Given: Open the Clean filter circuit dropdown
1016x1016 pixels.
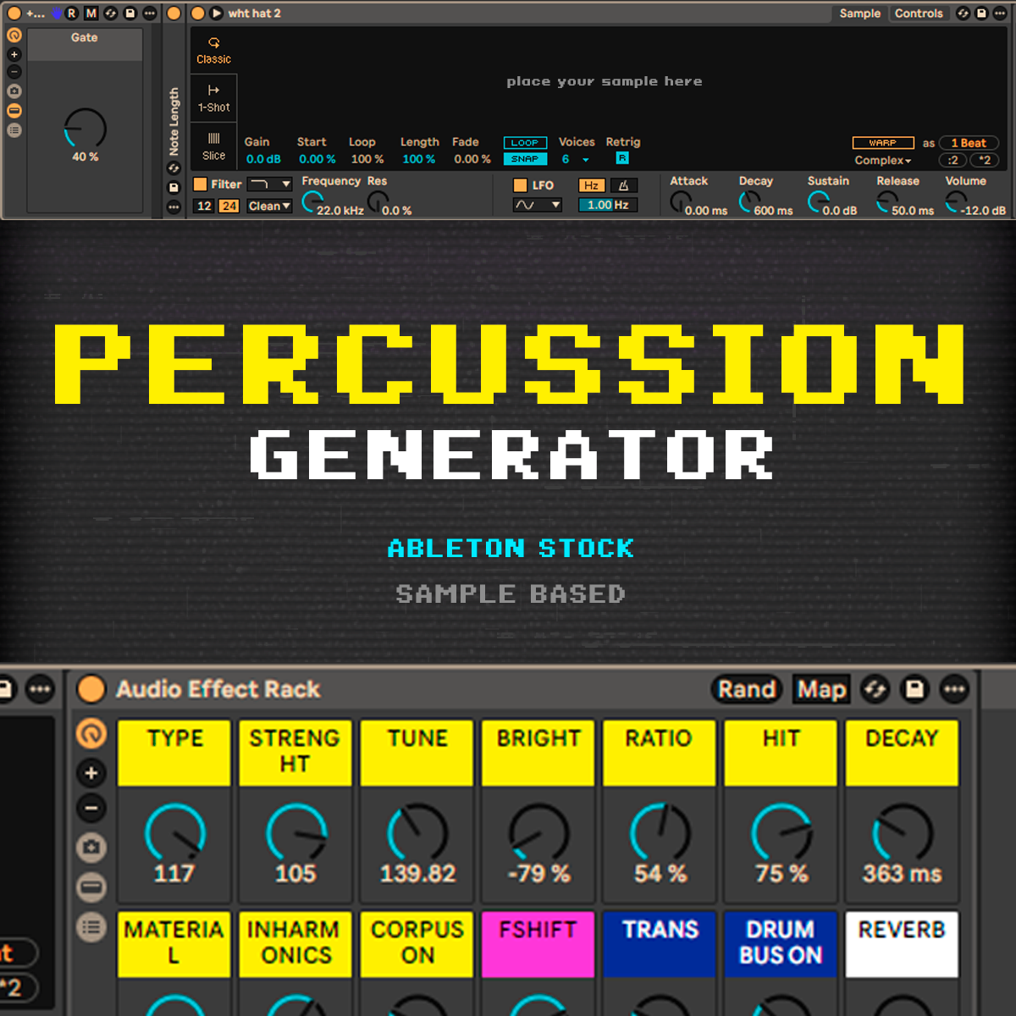Looking at the screenshot, I should [269, 206].
